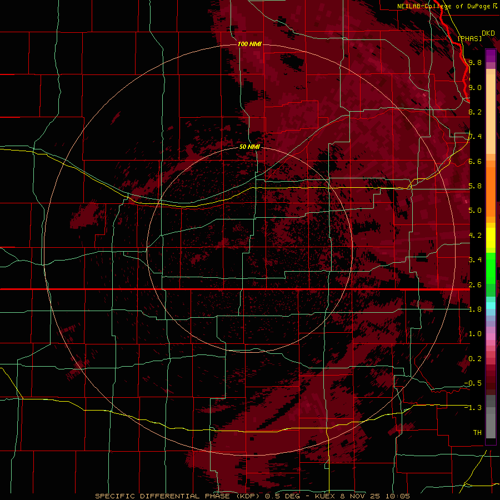Pick the cyan swatch in the color bar

(491, 306)
